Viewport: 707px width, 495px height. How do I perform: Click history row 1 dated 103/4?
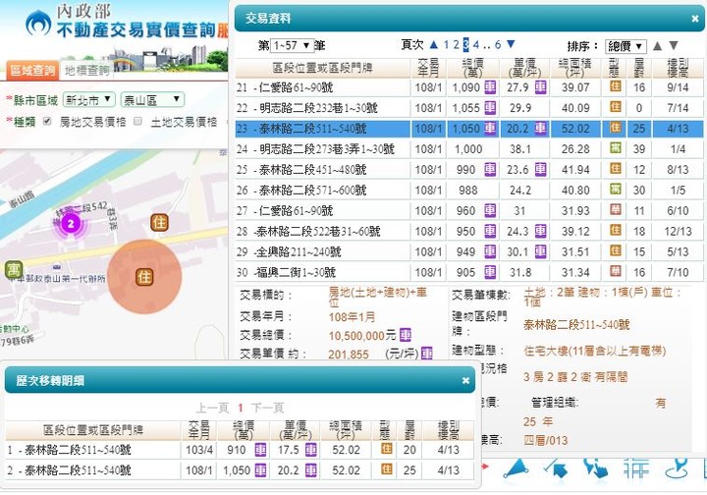[240, 450]
